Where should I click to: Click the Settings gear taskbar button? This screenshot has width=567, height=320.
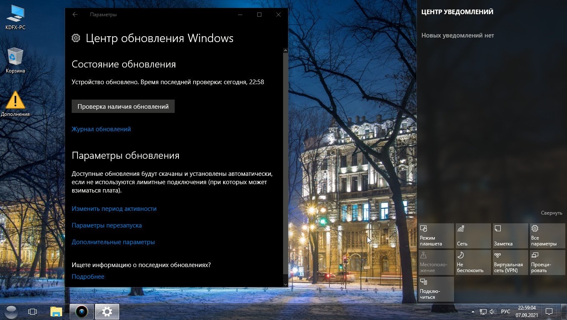pyautogui.click(x=107, y=312)
